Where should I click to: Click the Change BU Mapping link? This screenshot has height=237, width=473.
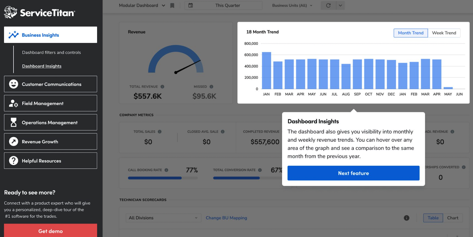click(x=226, y=218)
